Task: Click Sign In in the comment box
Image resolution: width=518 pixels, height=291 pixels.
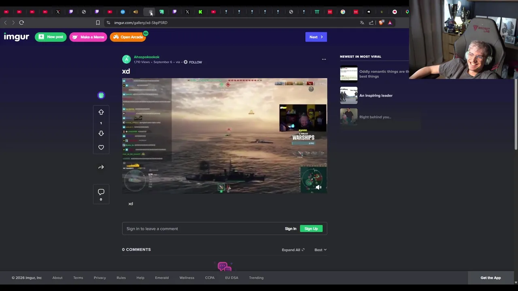Action: (291, 229)
